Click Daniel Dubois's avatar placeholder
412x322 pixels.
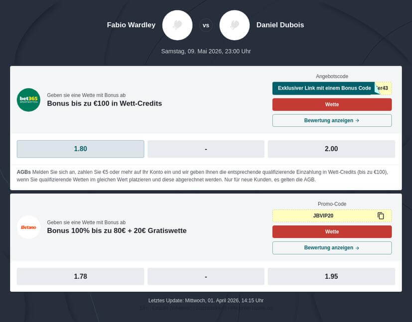click(235, 25)
